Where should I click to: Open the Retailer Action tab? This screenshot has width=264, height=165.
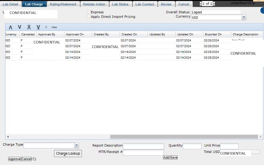(x=94, y=4)
